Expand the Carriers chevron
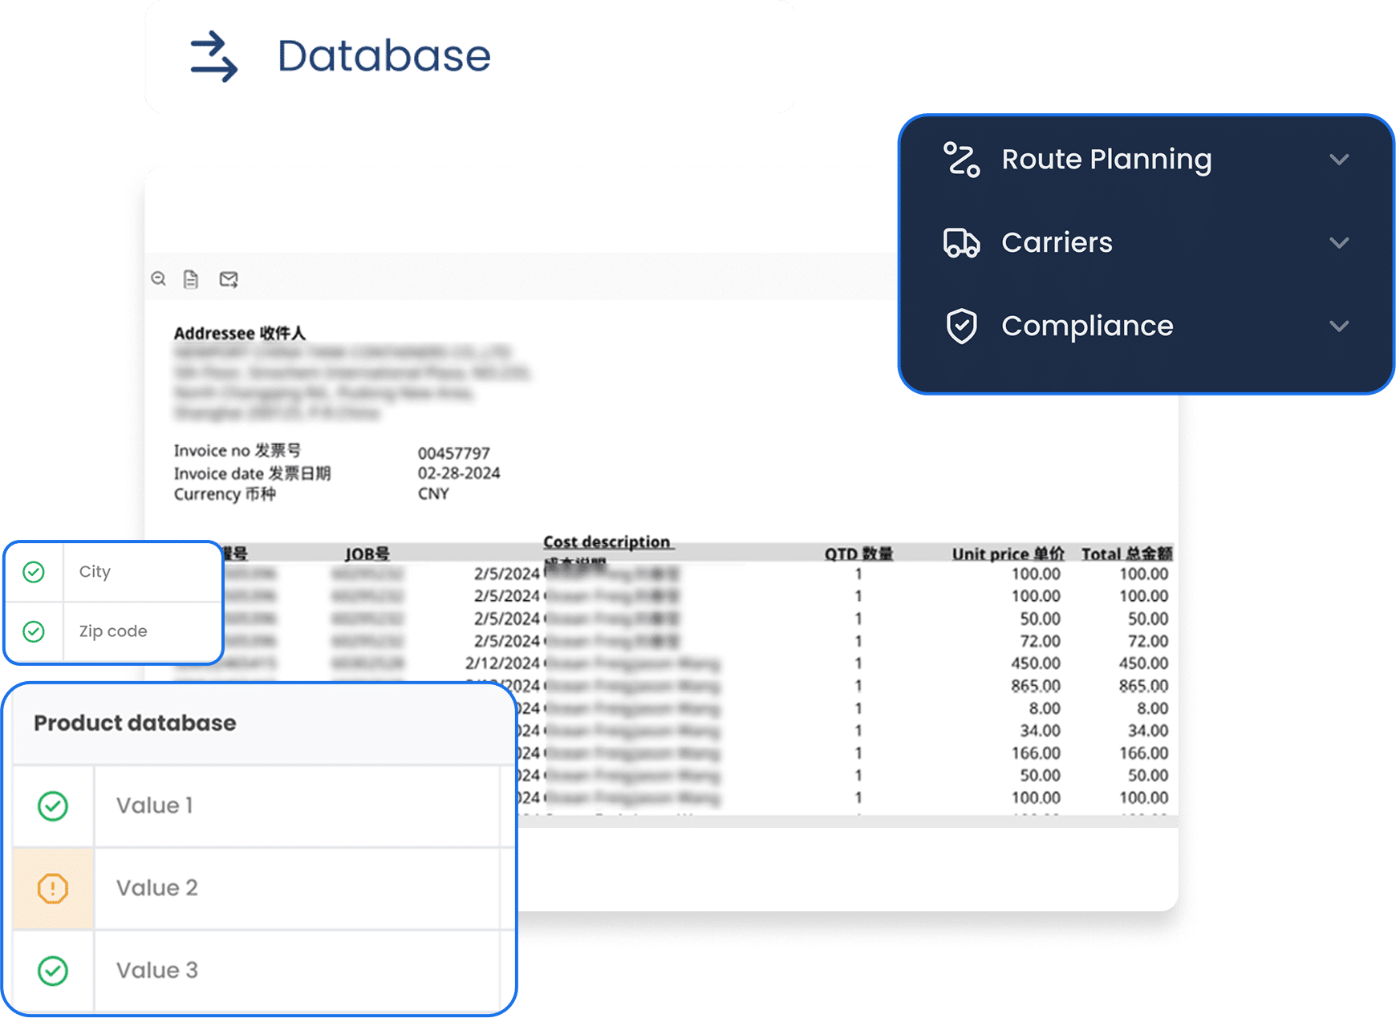Screen dimensions: 1396x1018 pyautogui.click(x=1338, y=242)
